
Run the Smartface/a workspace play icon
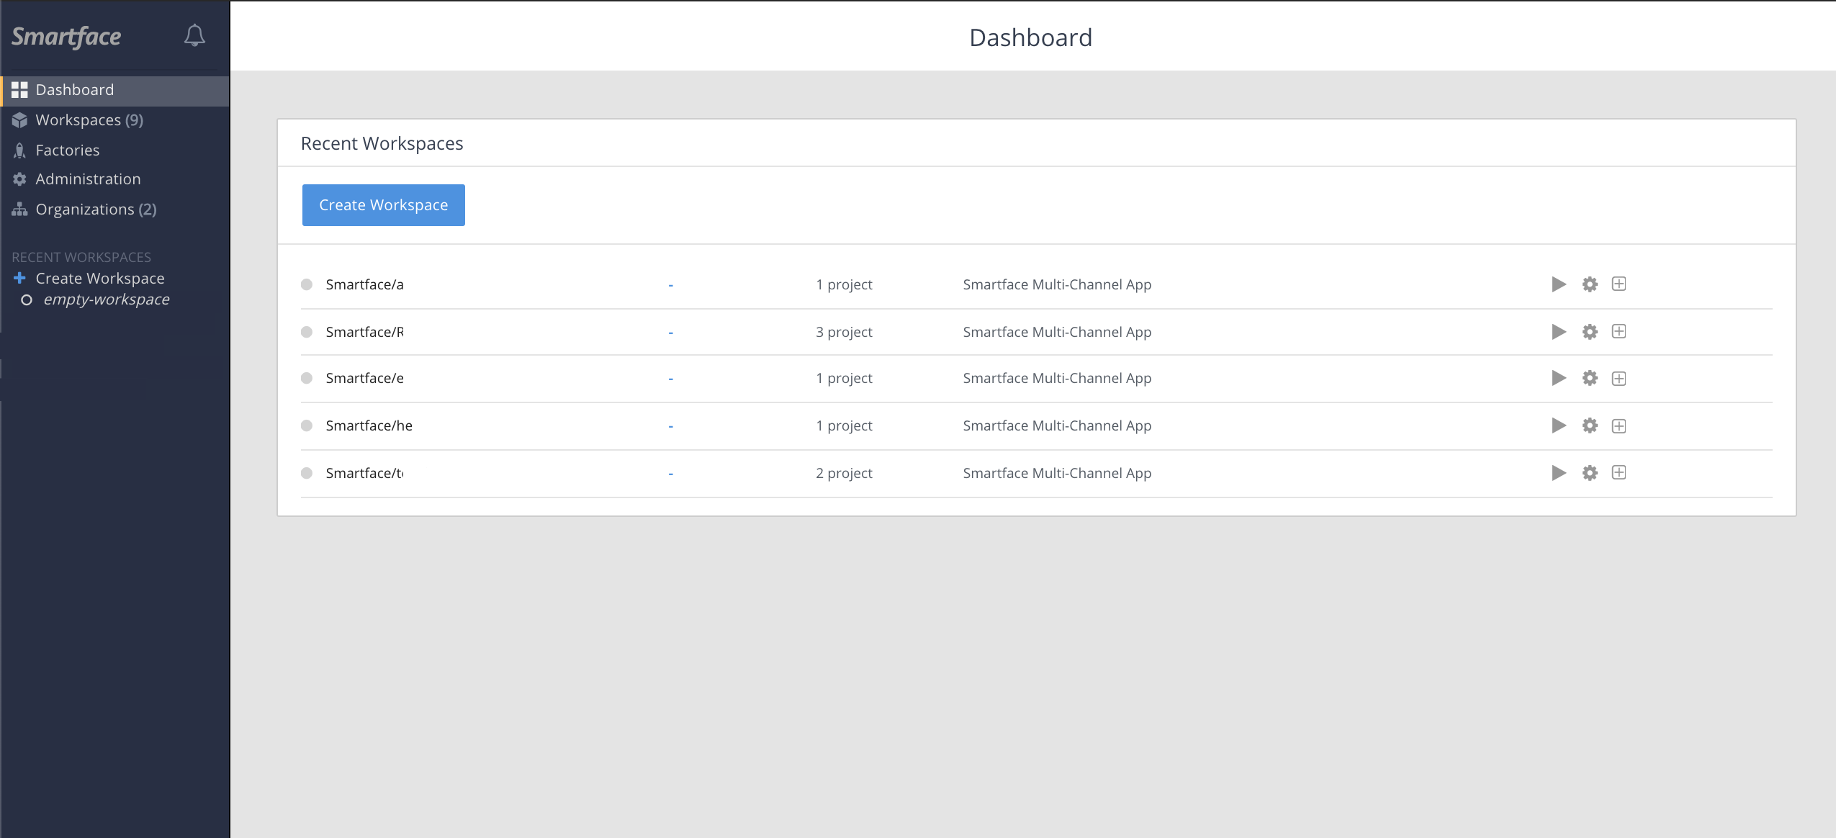pyautogui.click(x=1558, y=284)
